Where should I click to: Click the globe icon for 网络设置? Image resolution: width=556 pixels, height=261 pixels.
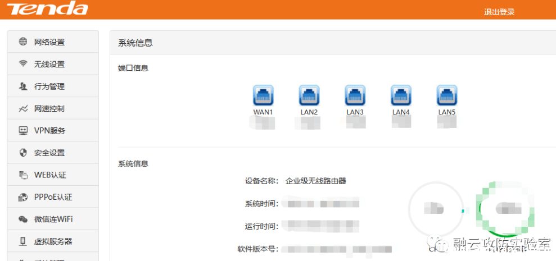23,42
